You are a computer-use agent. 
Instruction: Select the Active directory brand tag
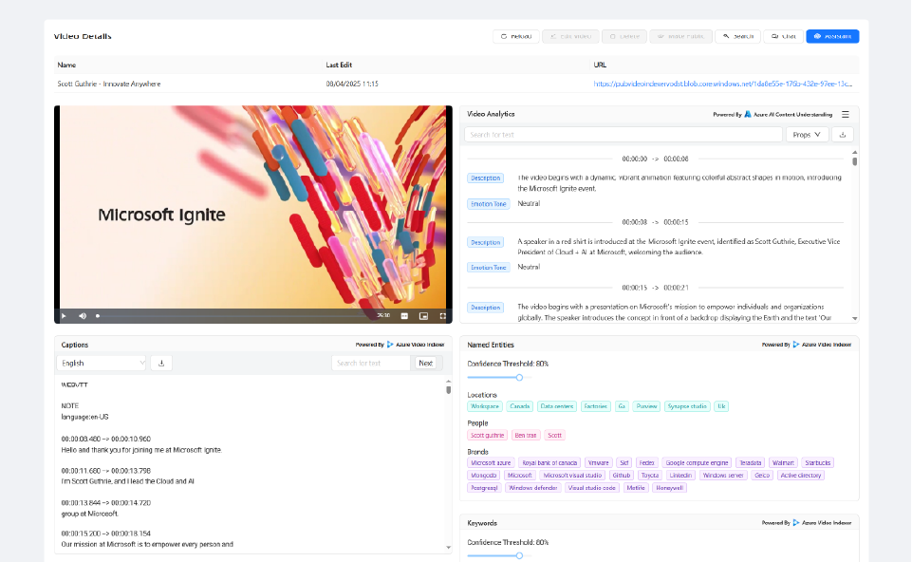coord(801,476)
